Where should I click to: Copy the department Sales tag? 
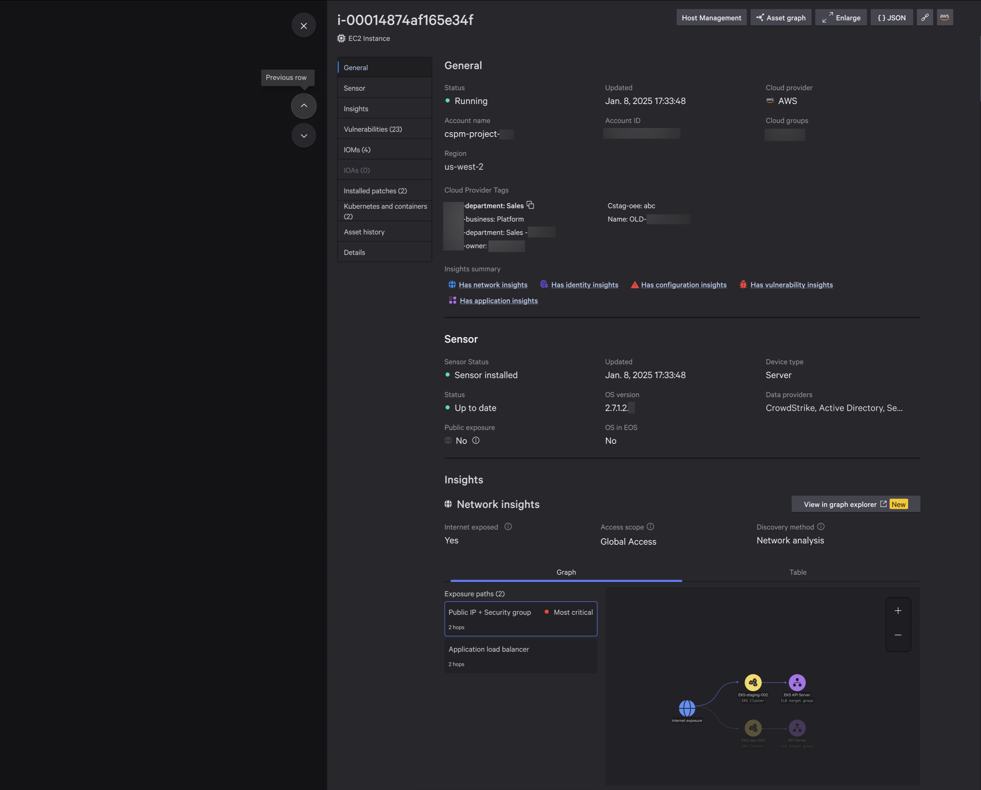pyautogui.click(x=530, y=205)
